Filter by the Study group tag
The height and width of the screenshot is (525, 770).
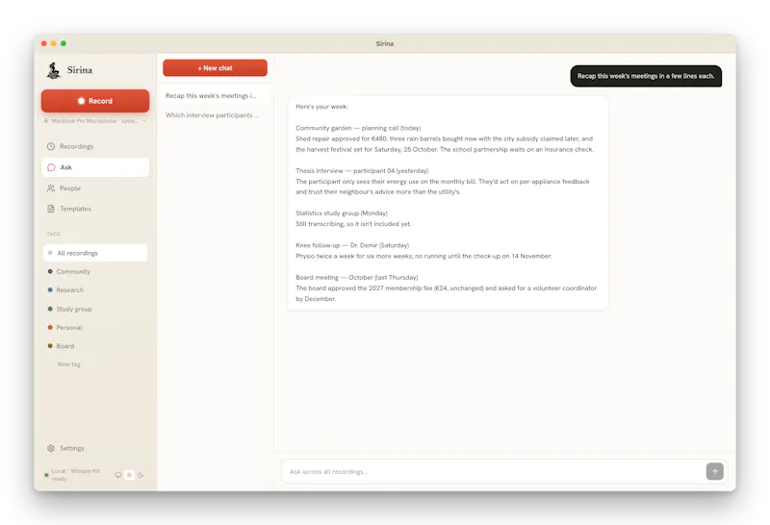click(x=95, y=309)
